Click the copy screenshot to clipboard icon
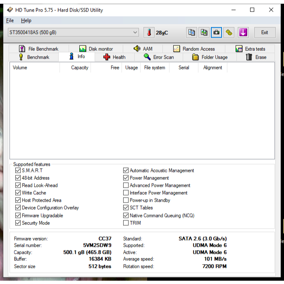 [204, 33]
